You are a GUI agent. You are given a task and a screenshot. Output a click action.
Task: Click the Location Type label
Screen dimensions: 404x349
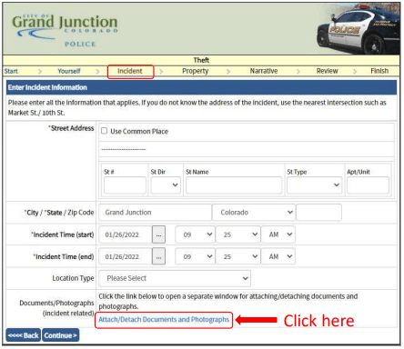[73, 278]
